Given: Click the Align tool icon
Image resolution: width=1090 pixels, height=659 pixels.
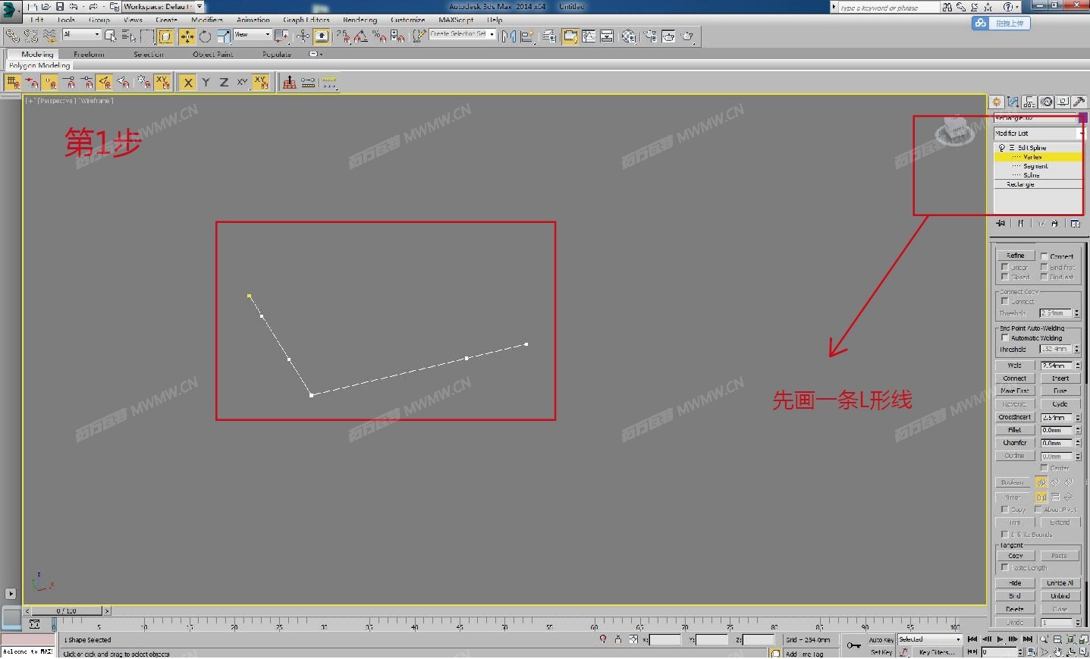Looking at the screenshot, I should (527, 36).
